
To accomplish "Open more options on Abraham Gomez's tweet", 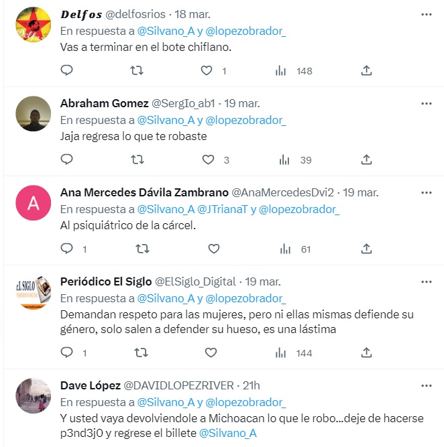I will click(427, 103).
